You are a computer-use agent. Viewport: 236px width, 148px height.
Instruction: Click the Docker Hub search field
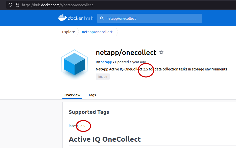pos(152,18)
